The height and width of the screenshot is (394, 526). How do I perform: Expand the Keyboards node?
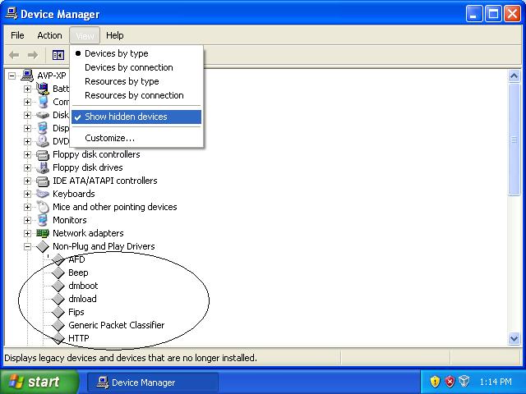click(27, 194)
